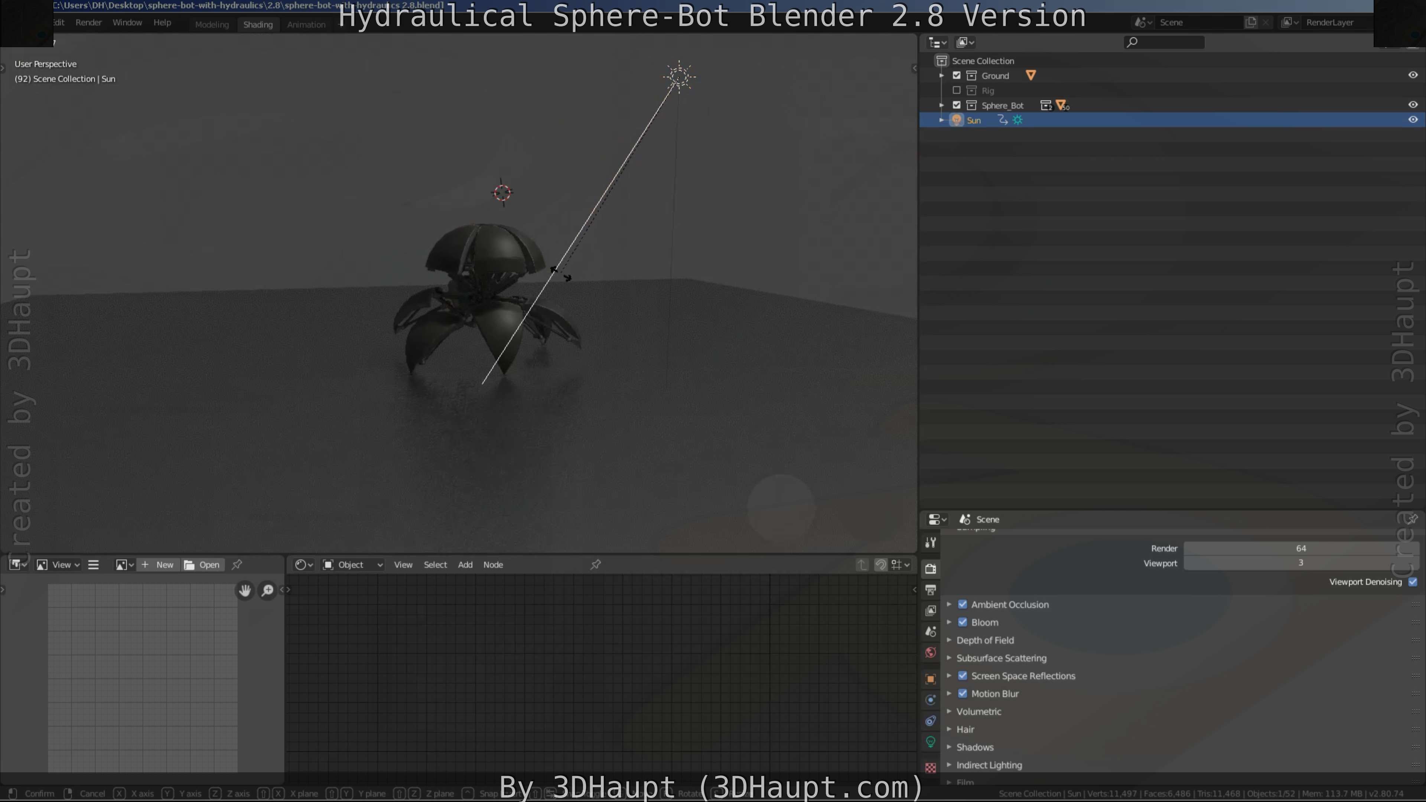
Task: Open the Object shader type dropdown
Action: pos(353,564)
